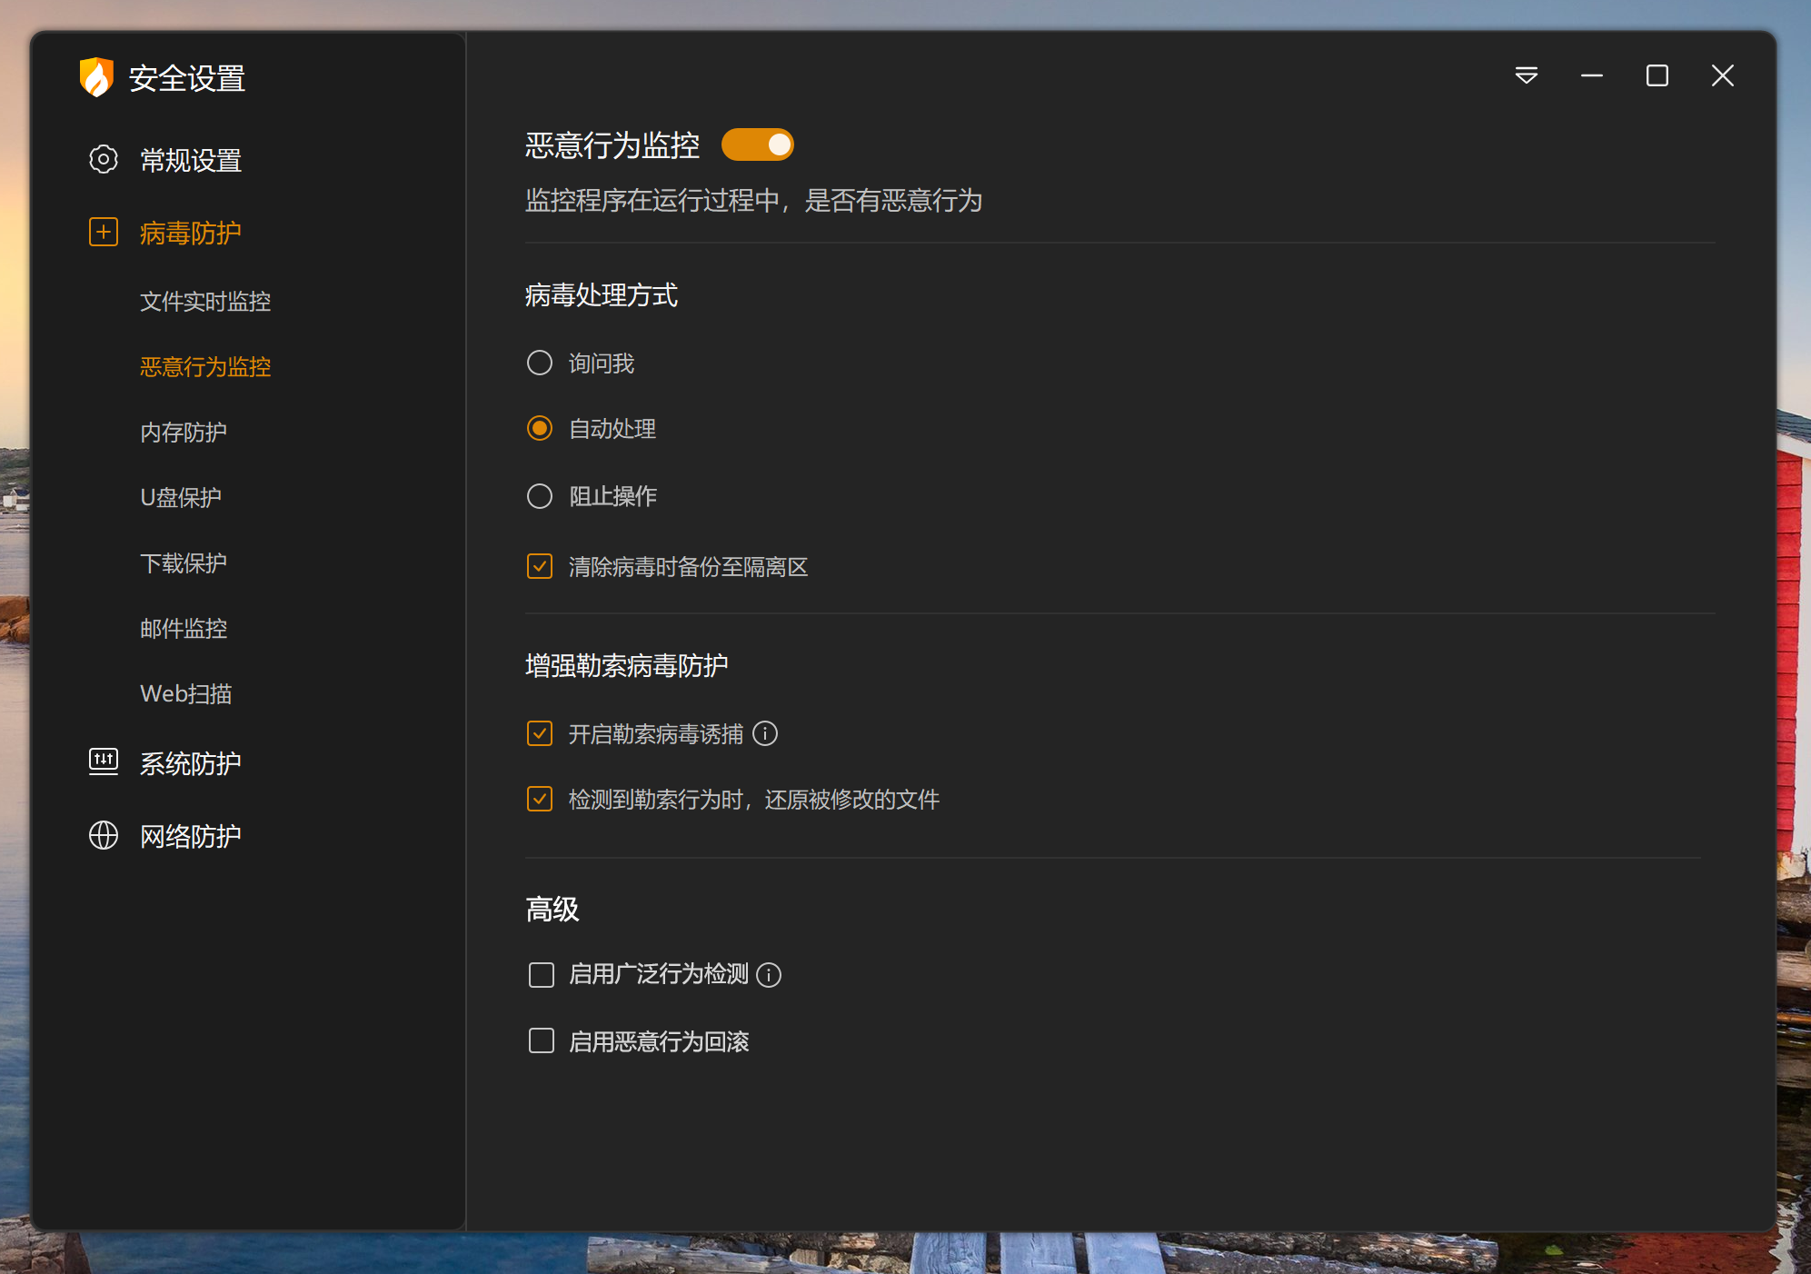Viewport: 1811px width, 1274px height.
Task: Open 常规设置 in the sidebar
Action: click(x=191, y=160)
